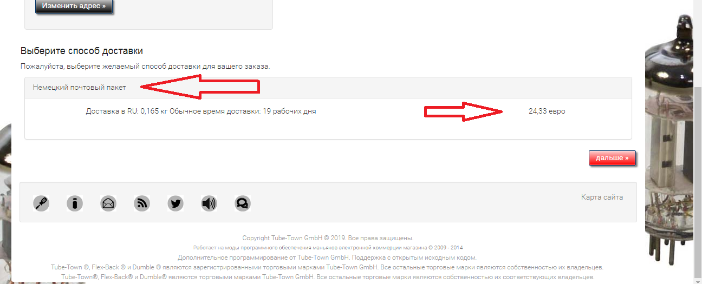Click the 'Изменить адрес »' button
Image resolution: width=702 pixels, height=284 pixels.
point(74,6)
